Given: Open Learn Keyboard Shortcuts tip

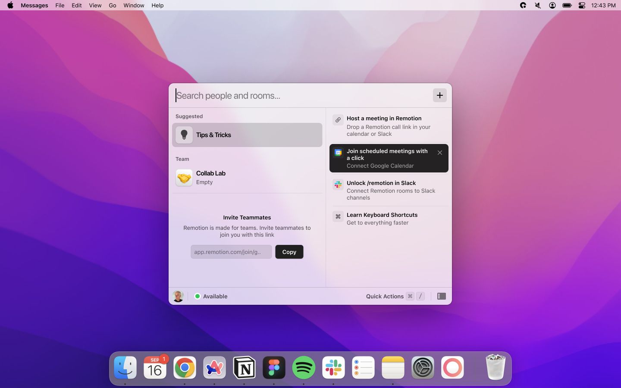Looking at the screenshot, I should (x=389, y=219).
